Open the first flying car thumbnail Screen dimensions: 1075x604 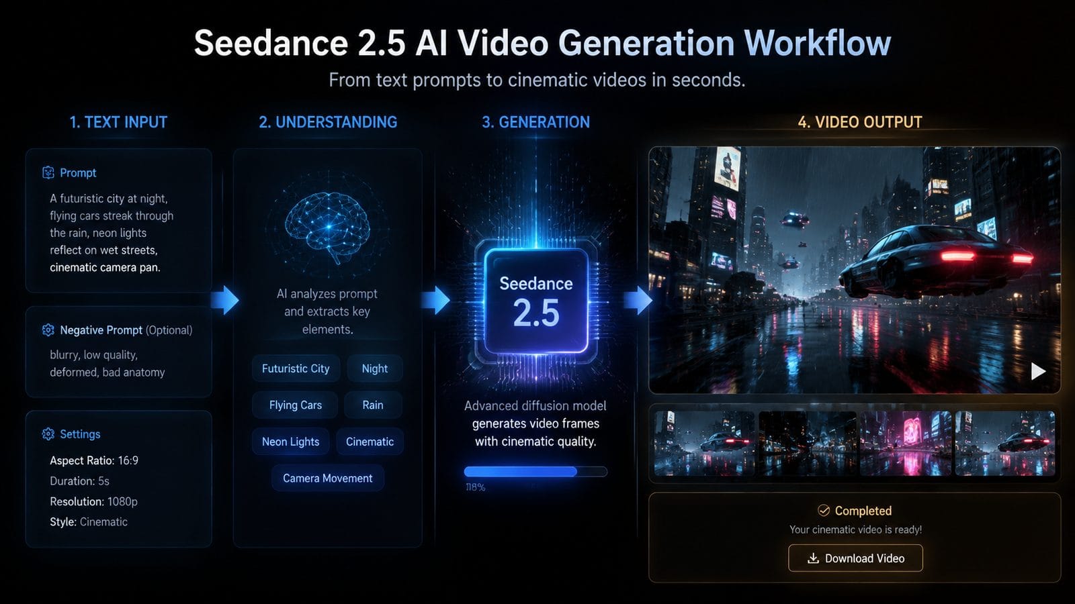click(704, 444)
